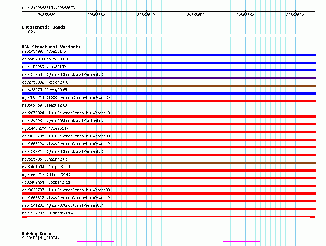Click the red bar under esv2672824
This screenshot has height=246, width=326.
(168, 117)
